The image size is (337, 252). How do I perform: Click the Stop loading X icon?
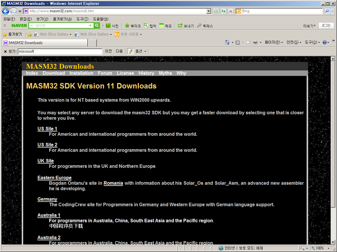point(231,11)
